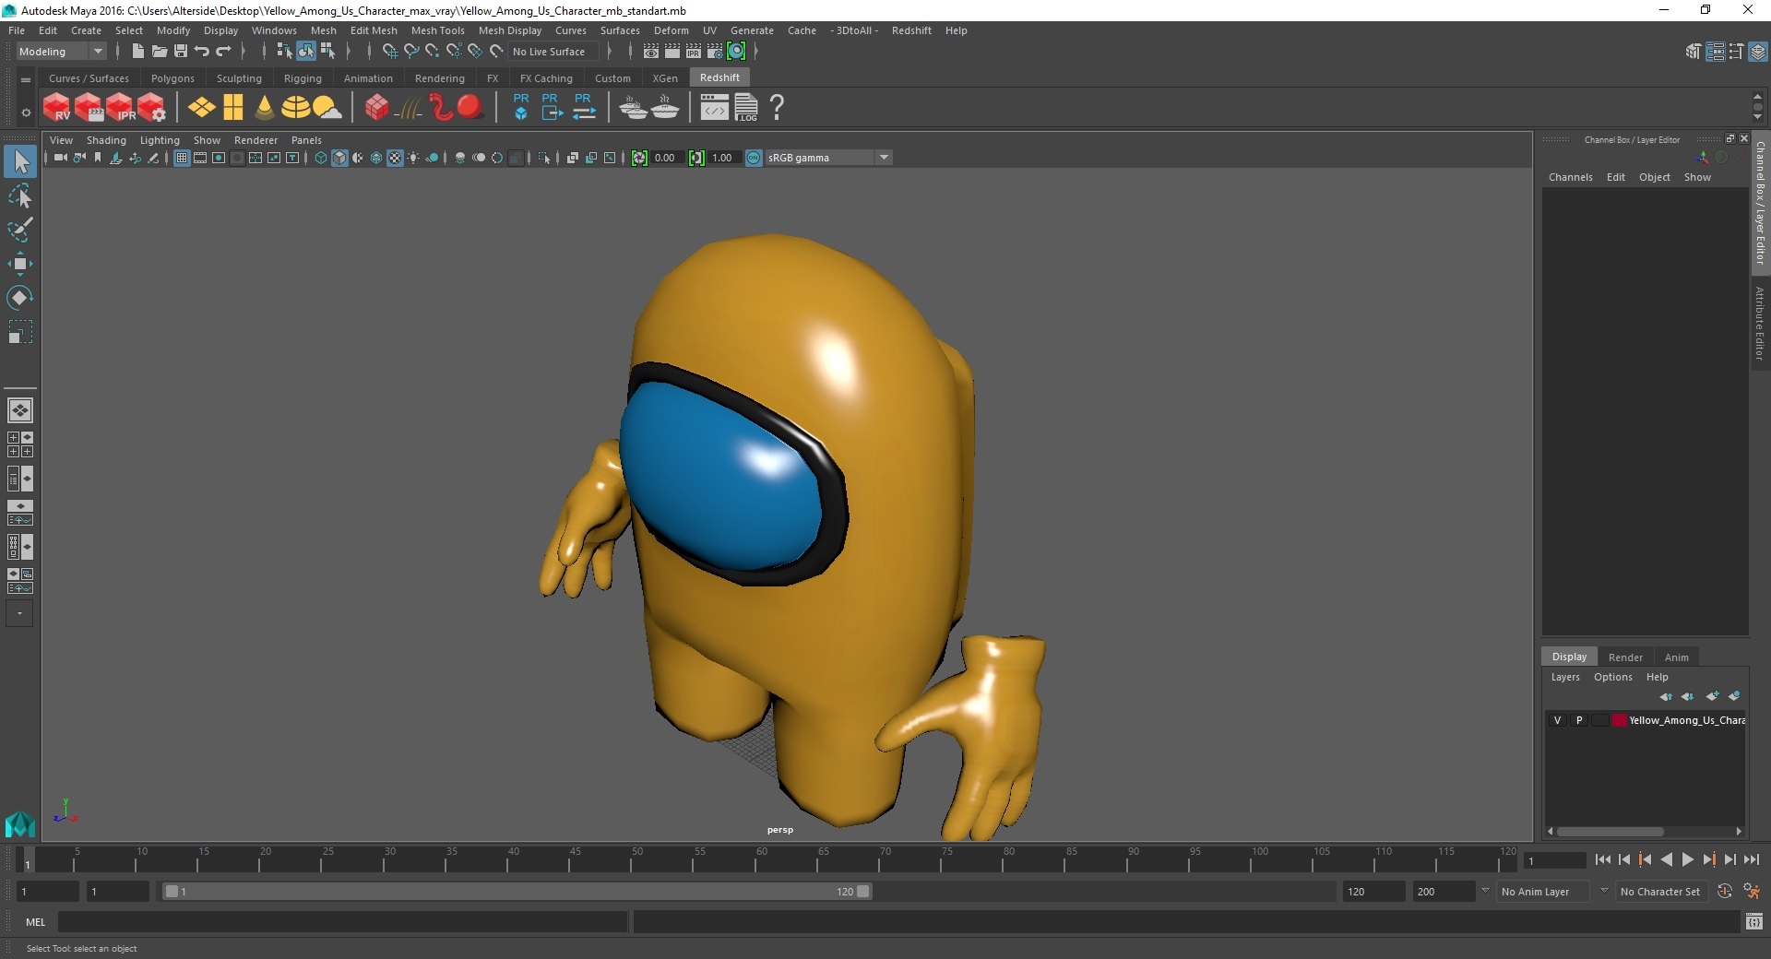The height and width of the screenshot is (959, 1771).
Task: Open the Redshift menu in menu bar
Action: [911, 30]
